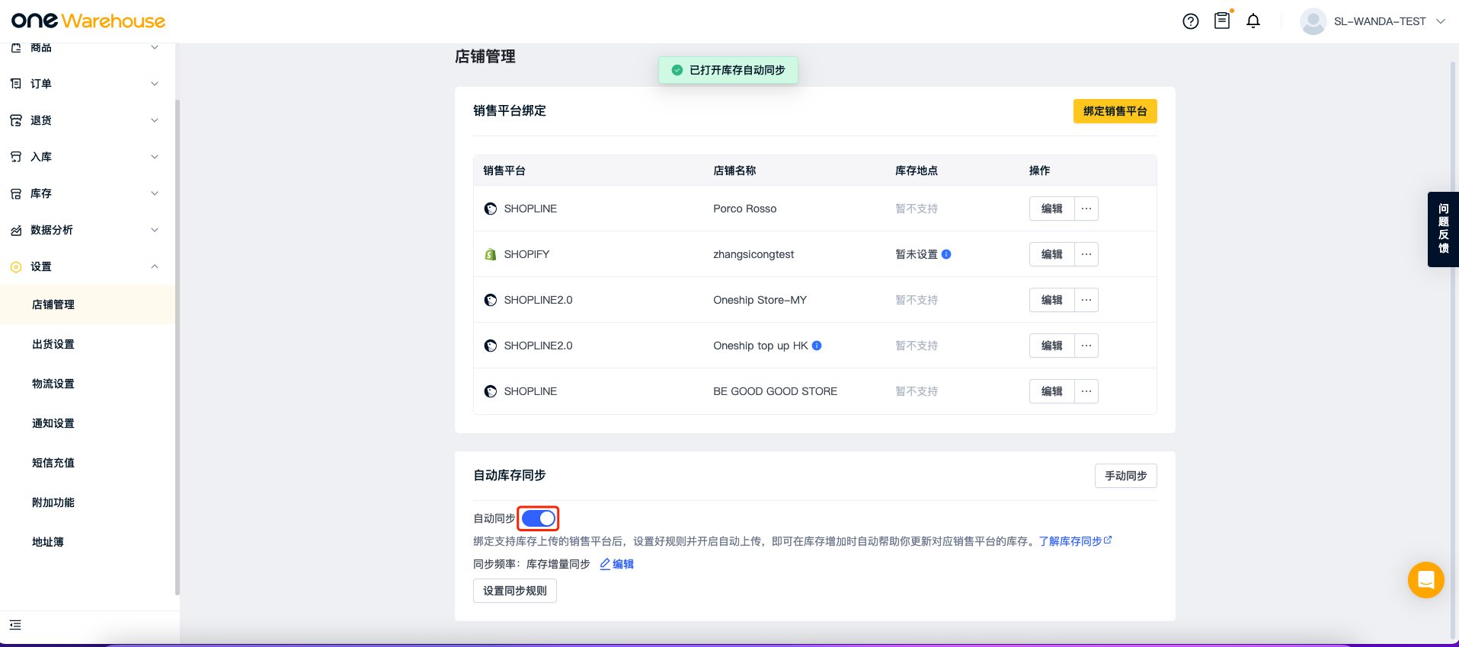Click the Data analysis (数据分析) sidebar icon
The height and width of the screenshot is (647, 1459).
[x=16, y=230]
